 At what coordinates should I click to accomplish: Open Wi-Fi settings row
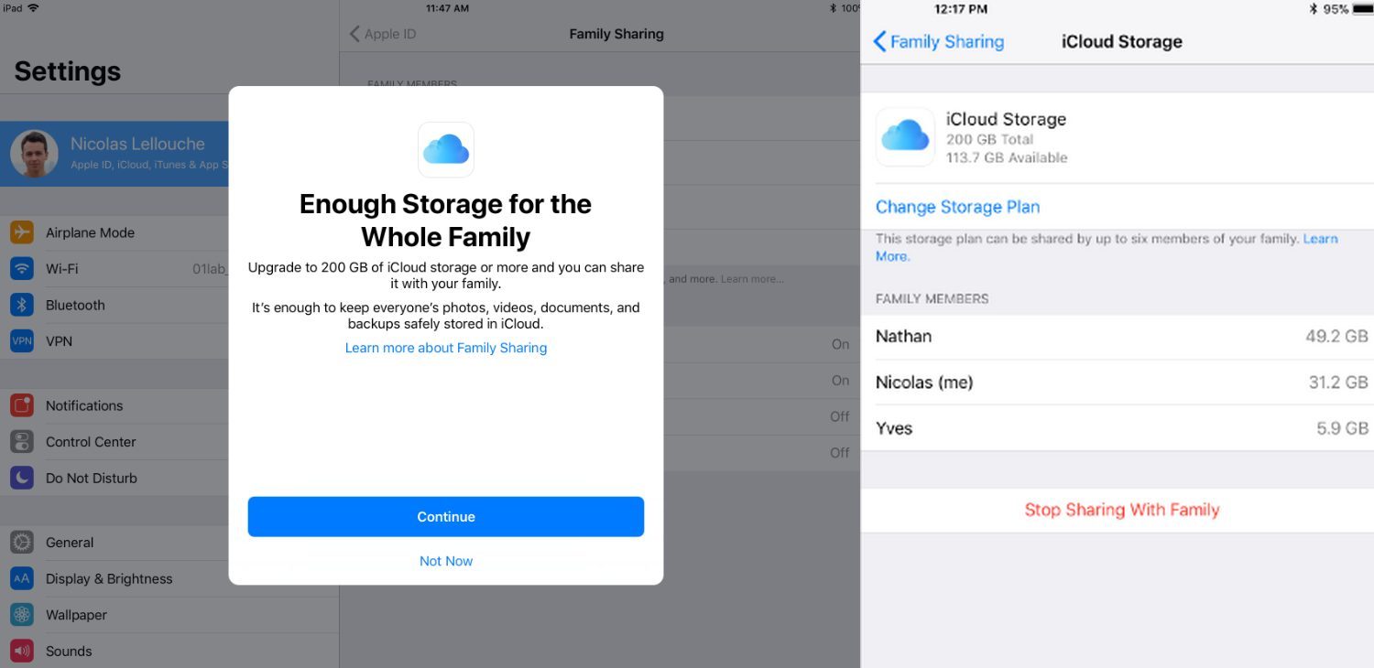click(x=114, y=269)
